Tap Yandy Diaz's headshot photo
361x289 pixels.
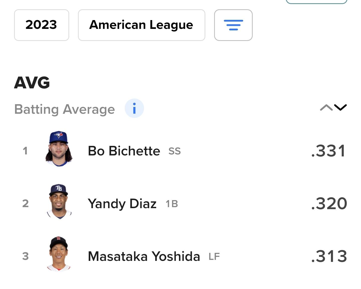point(59,202)
